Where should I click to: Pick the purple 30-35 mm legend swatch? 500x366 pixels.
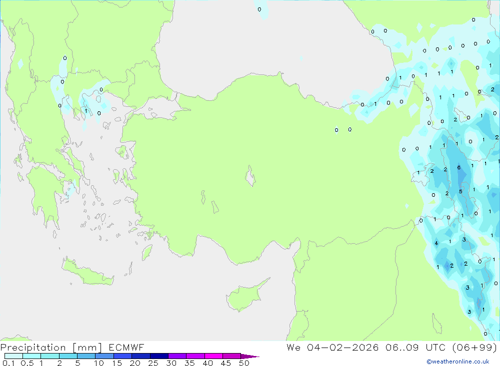177,356
